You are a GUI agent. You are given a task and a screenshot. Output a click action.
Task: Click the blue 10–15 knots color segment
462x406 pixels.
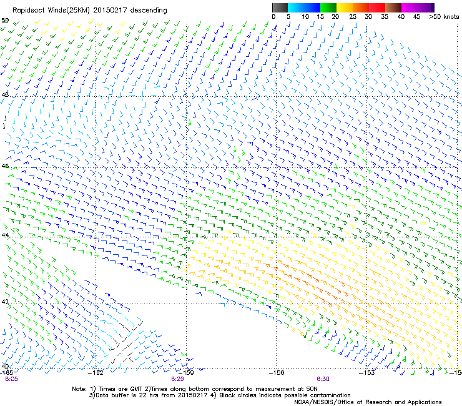312,7
